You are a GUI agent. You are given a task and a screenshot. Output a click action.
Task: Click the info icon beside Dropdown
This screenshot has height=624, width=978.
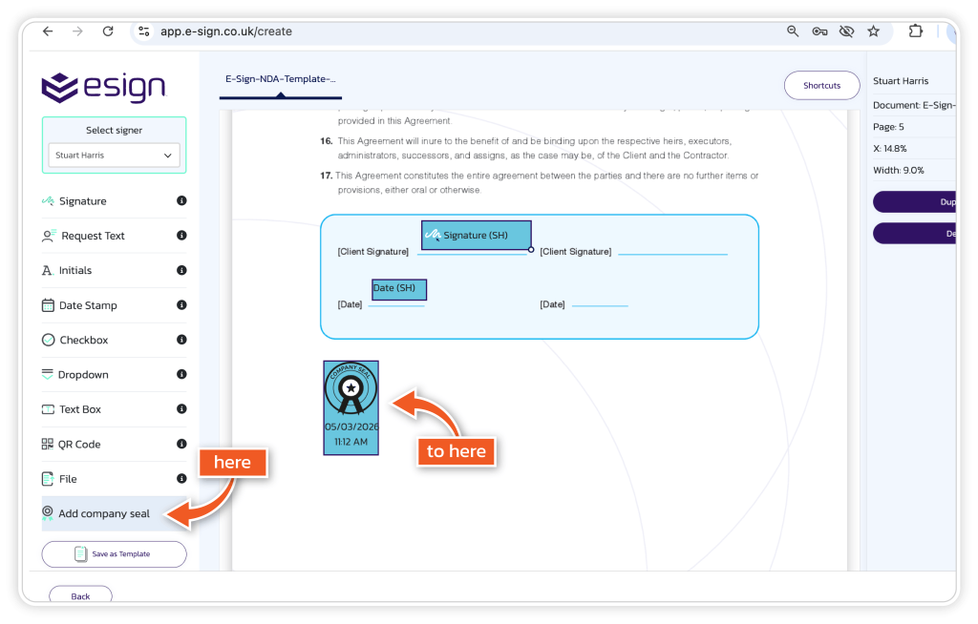(181, 375)
